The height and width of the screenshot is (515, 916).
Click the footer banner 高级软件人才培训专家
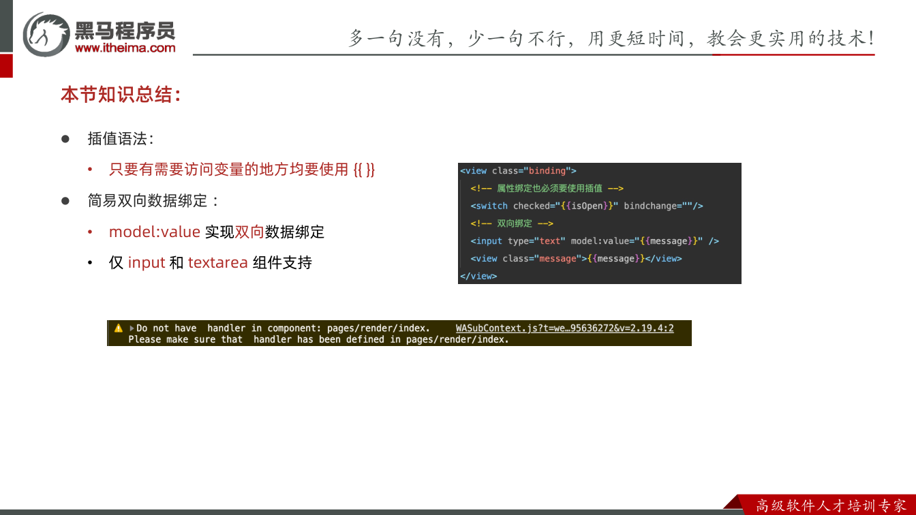831,505
